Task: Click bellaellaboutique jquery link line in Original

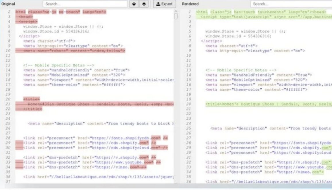Action: click(99, 177)
